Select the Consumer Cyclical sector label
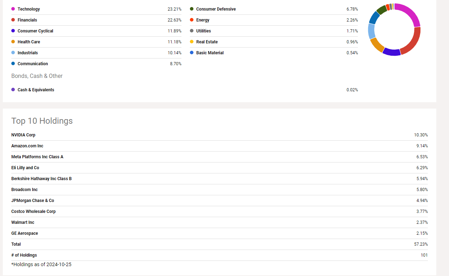The width and height of the screenshot is (449, 276). pos(35,31)
